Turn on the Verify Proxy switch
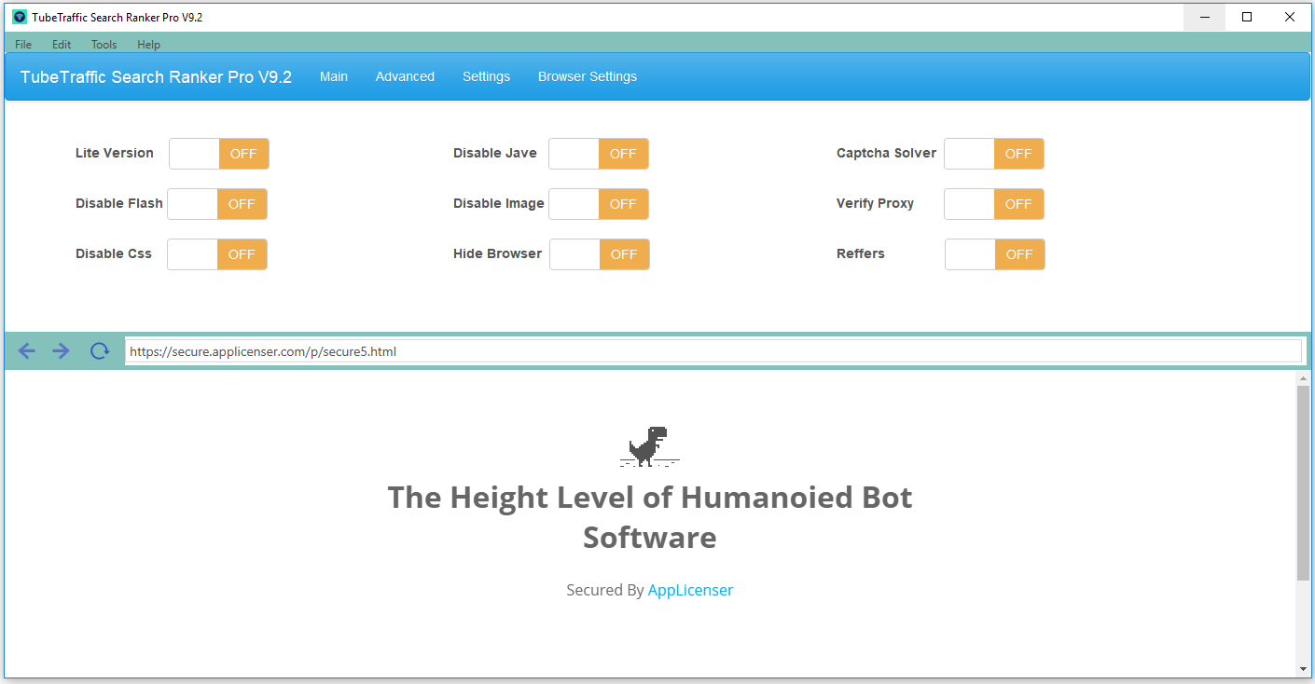The width and height of the screenshot is (1315, 684). tap(994, 204)
